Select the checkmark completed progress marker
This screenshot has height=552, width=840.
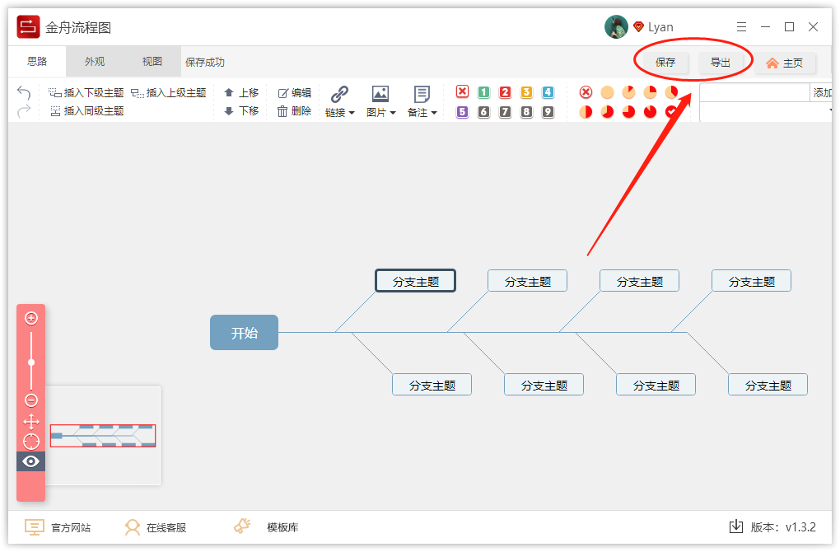pyautogui.click(x=670, y=111)
